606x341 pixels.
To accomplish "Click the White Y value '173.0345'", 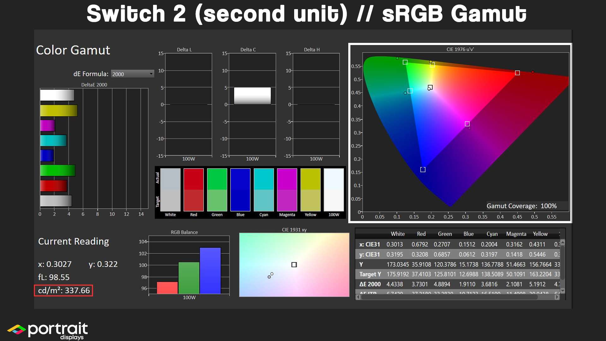I will click(398, 264).
